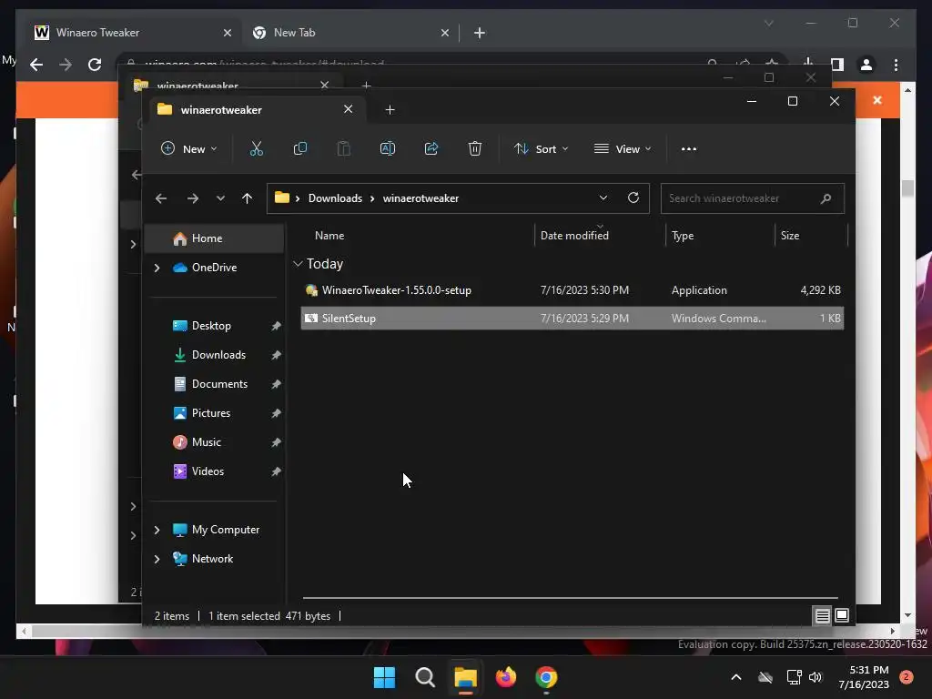Click the Delete trash can icon
The height and width of the screenshot is (699, 932).
click(x=474, y=148)
